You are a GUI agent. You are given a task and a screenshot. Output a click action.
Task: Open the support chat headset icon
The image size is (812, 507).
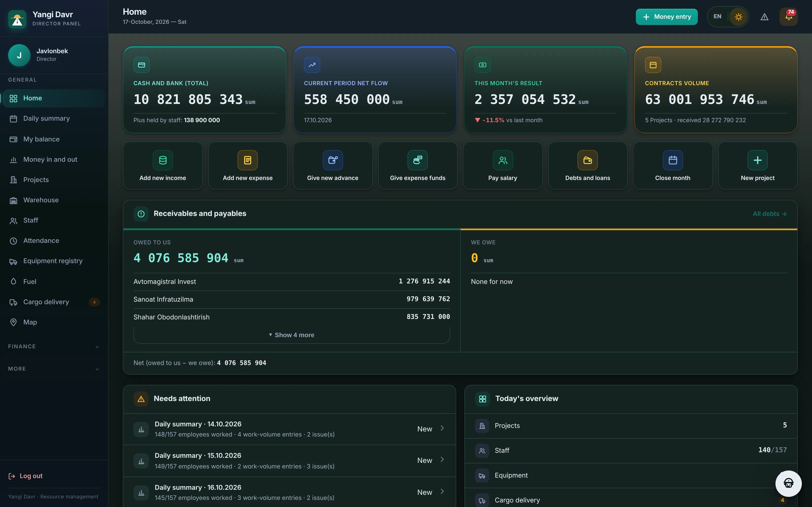(x=788, y=483)
